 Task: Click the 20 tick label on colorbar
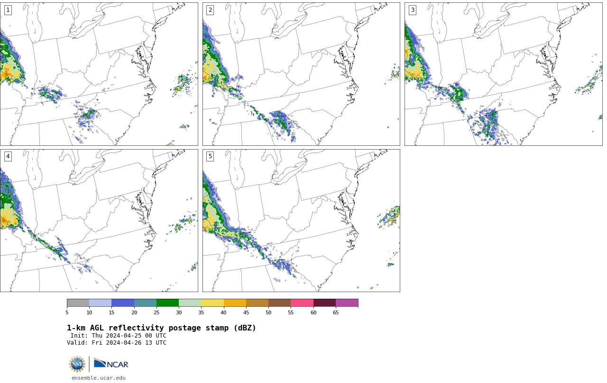tap(134, 312)
